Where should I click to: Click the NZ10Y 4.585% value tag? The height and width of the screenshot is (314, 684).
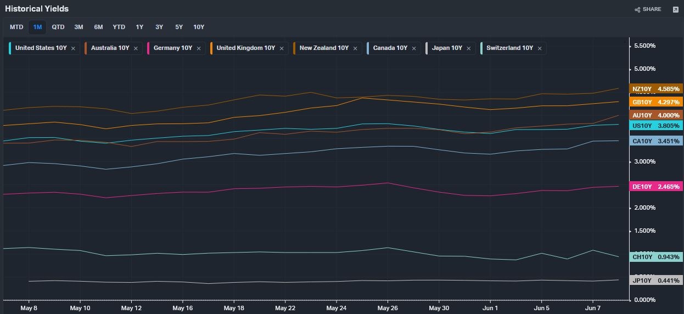tap(655, 89)
